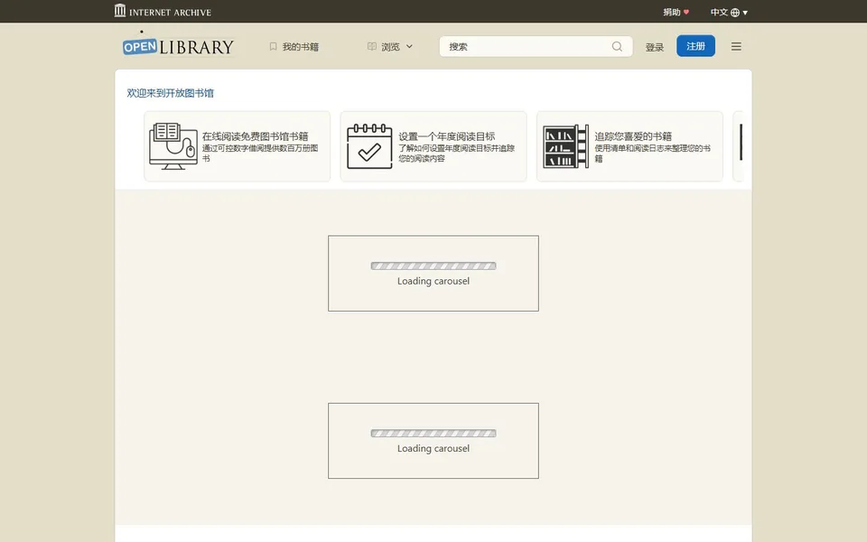
Task: Click the bookmark icon beside 我的书籍
Action: coord(273,46)
